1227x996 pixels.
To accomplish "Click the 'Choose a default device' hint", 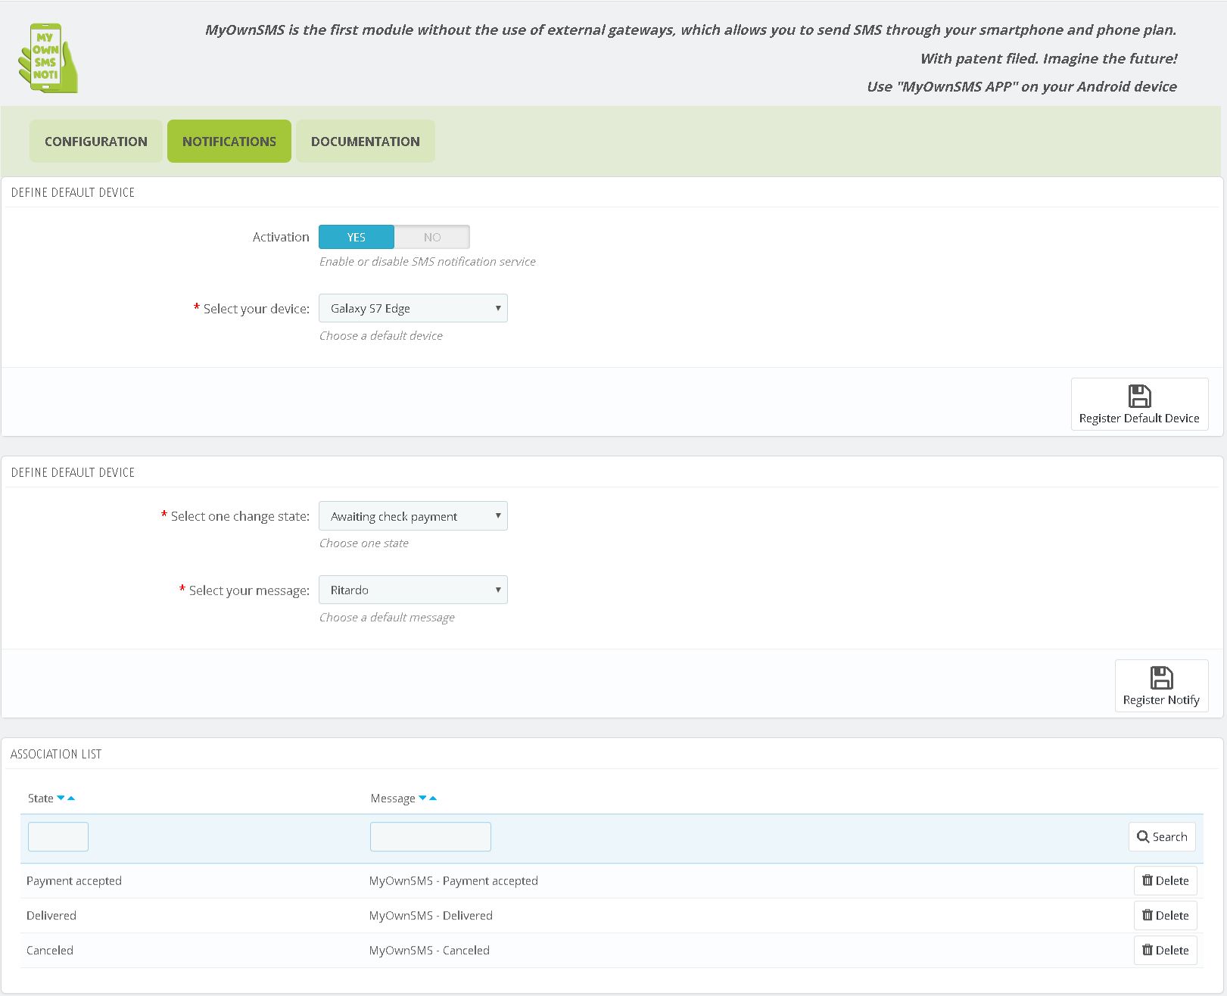I will pos(381,335).
